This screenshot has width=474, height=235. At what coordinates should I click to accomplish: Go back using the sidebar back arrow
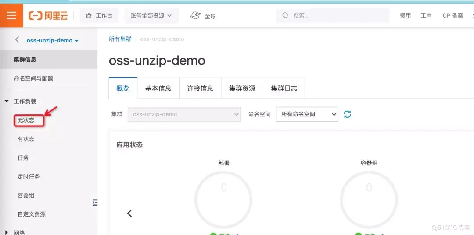pos(17,40)
